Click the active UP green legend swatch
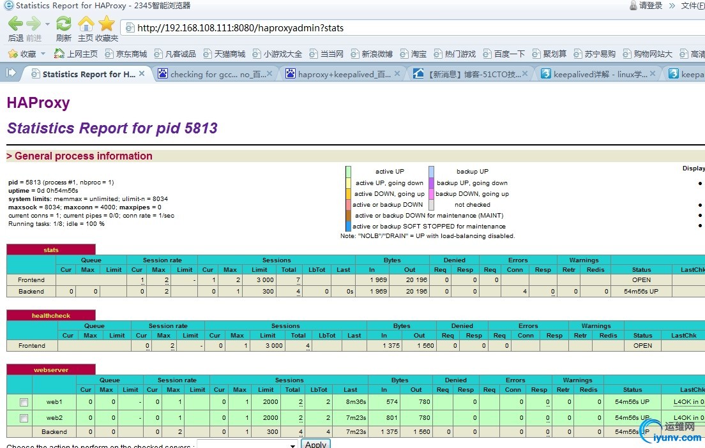The image size is (705, 448). (x=349, y=172)
